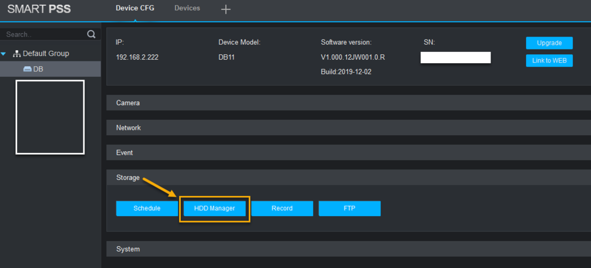Screen dimensions: 591x268
Task: Open the Record settings
Action: tap(282, 208)
